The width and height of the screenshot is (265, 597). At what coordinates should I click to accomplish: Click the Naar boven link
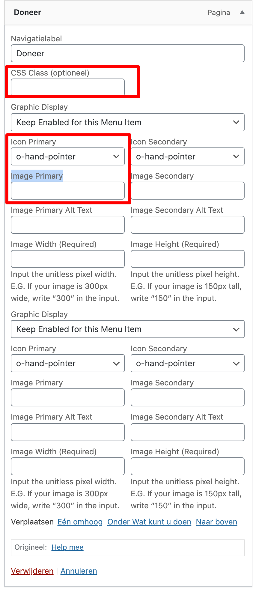(216, 522)
